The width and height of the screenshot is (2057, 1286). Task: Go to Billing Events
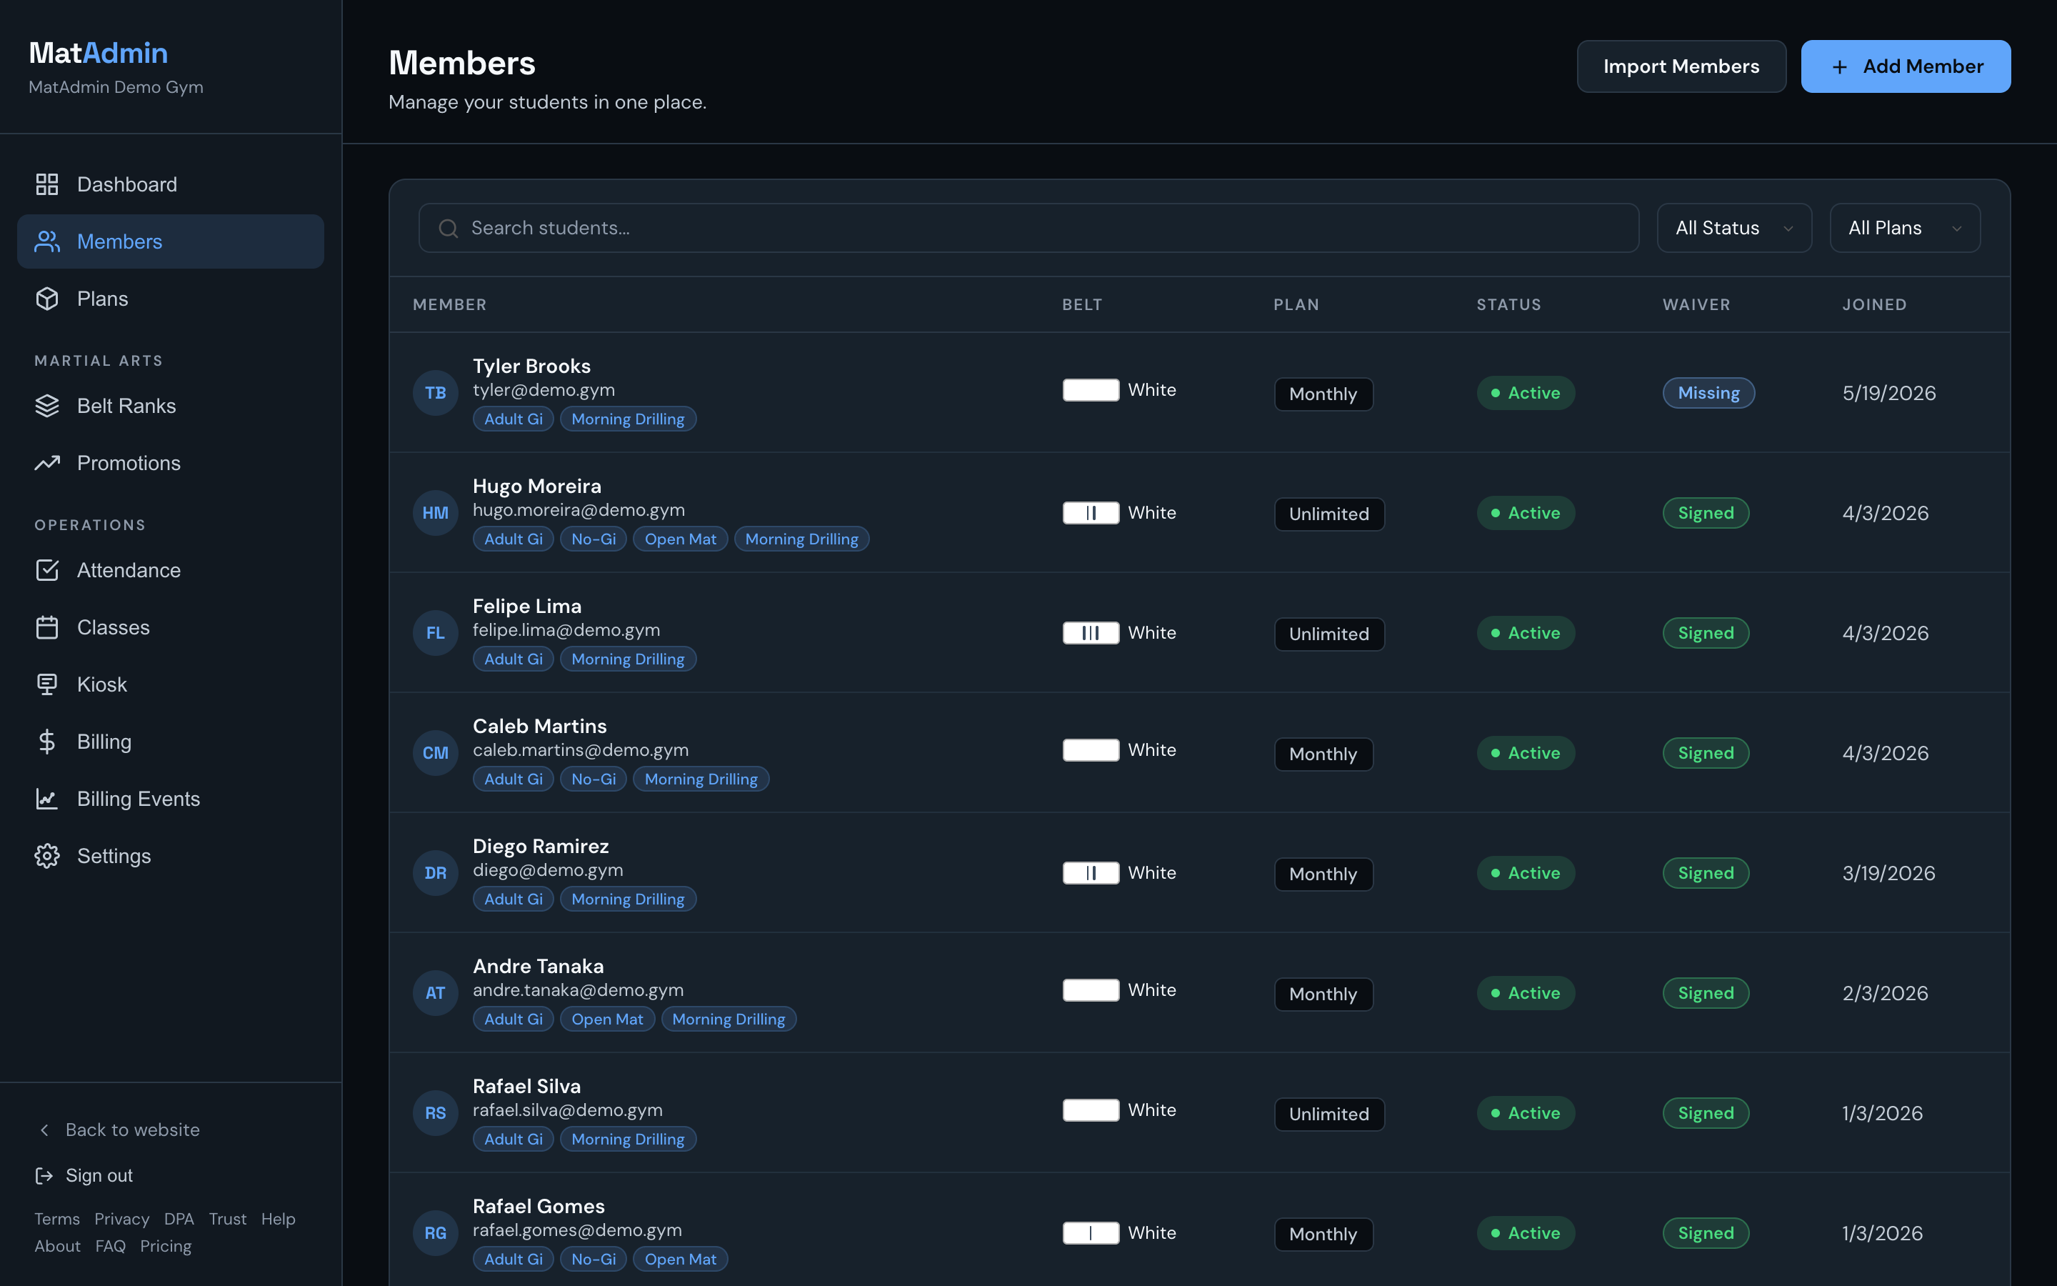[x=170, y=799]
